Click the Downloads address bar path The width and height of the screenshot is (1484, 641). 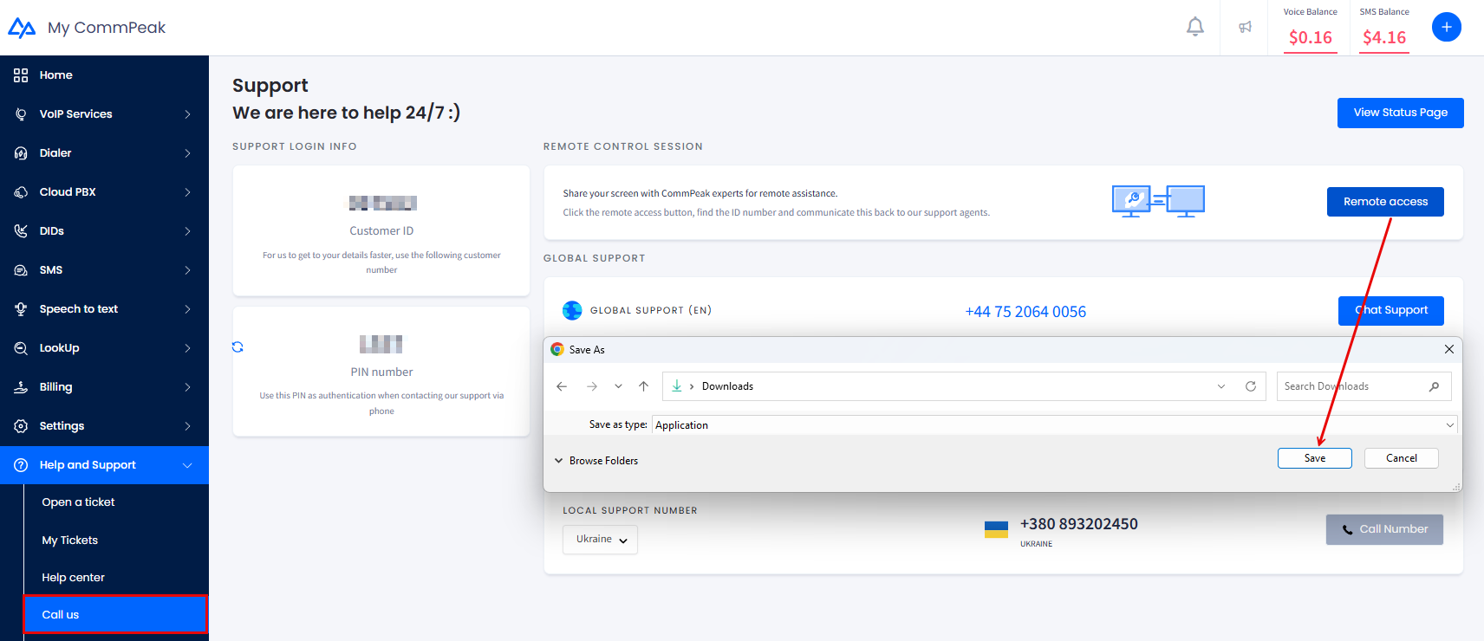727,386
